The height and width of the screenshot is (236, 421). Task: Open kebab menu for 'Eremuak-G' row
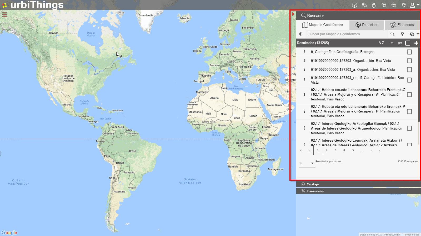pos(305,94)
